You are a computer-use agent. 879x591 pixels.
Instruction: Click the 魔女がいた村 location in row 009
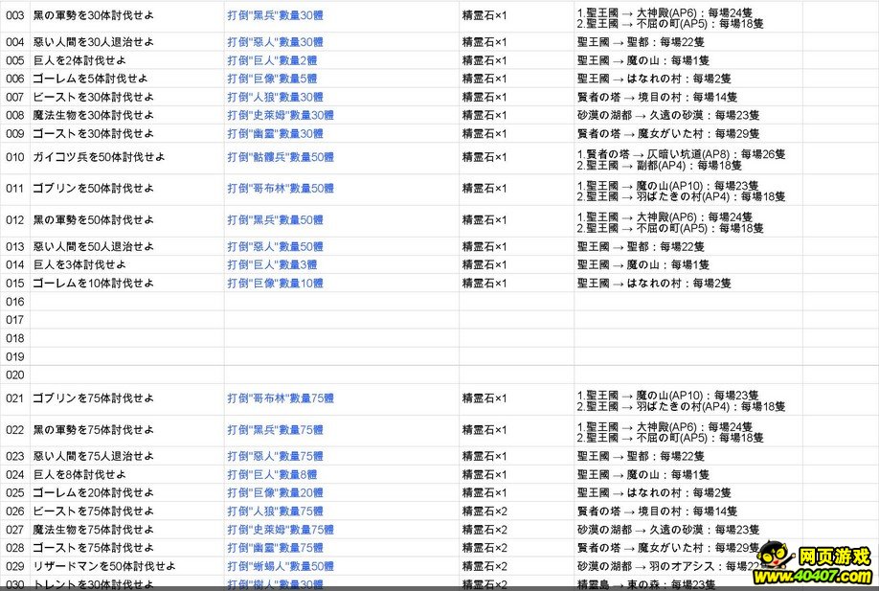tap(668, 133)
